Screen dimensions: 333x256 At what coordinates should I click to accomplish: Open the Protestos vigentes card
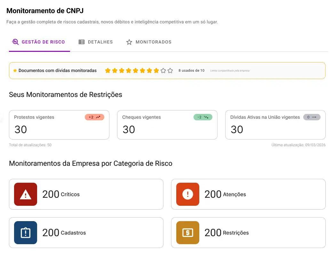pyautogui.click(x=59, y=125)
